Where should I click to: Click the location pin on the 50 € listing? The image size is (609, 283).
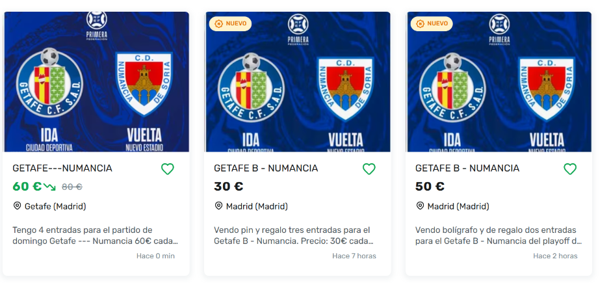(421, 206)
